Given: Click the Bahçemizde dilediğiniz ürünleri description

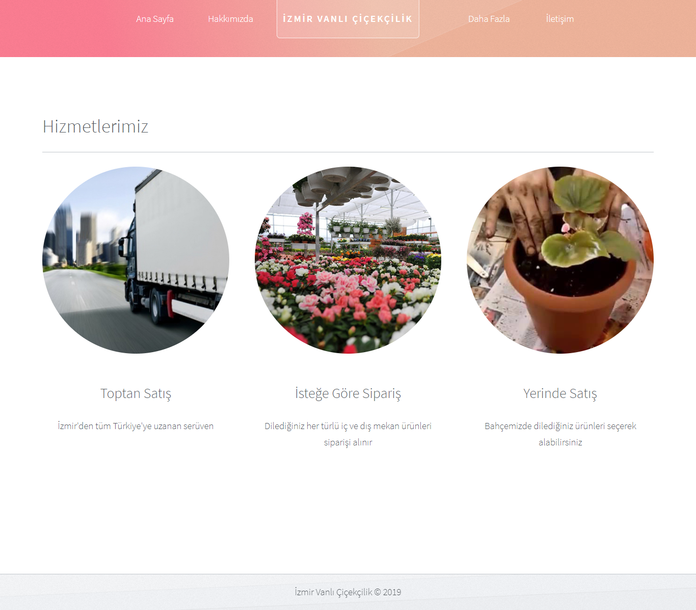Looking at the screenshot, I should [x=560, y=434].
